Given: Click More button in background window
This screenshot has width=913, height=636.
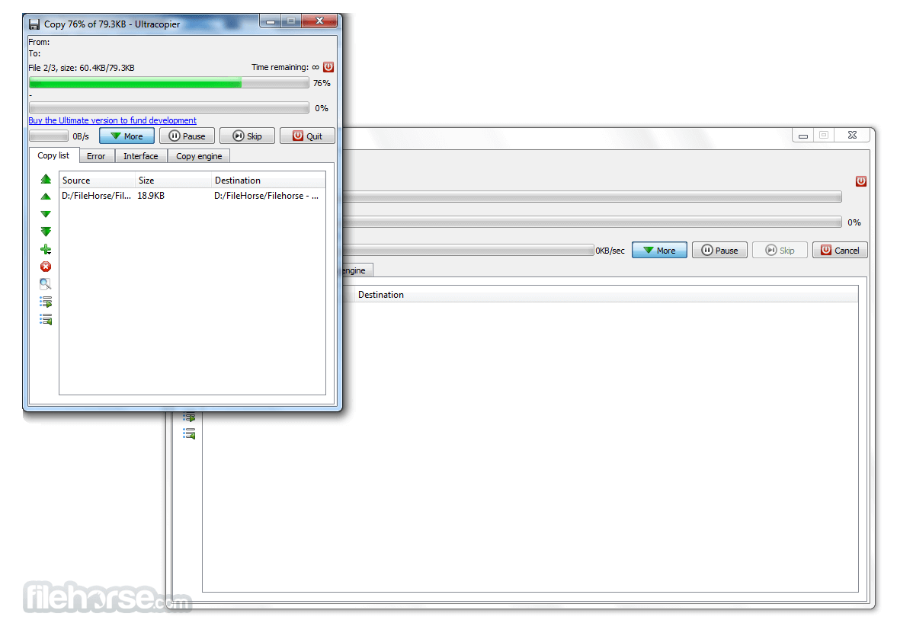Looking at the screenshot, I should 659,250.
